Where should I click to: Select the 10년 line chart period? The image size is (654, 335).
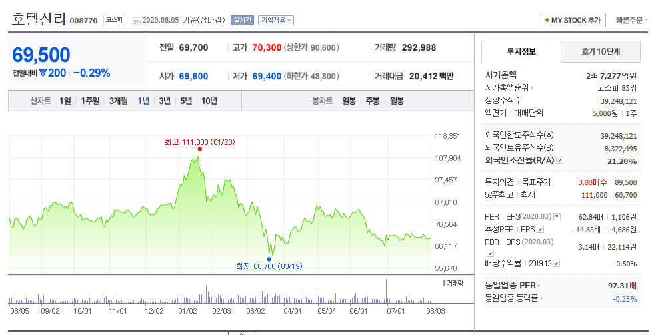tap(209, 101)
